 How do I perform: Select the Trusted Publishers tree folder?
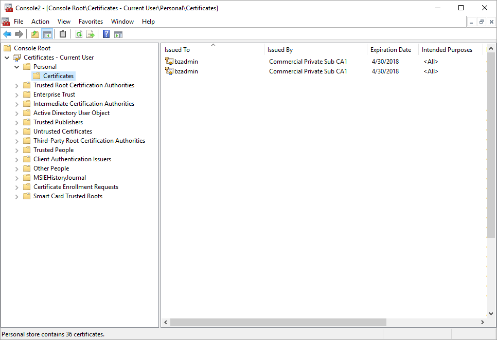[x=58, y=122]
